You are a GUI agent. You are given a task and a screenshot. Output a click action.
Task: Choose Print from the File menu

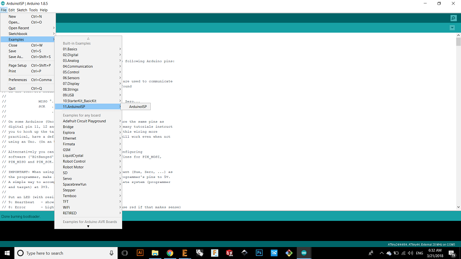(x=28, y=71)
